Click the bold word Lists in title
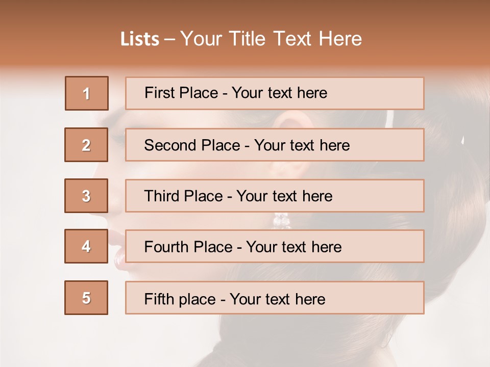This screenshot has height=367, width=490. point(140,39)
